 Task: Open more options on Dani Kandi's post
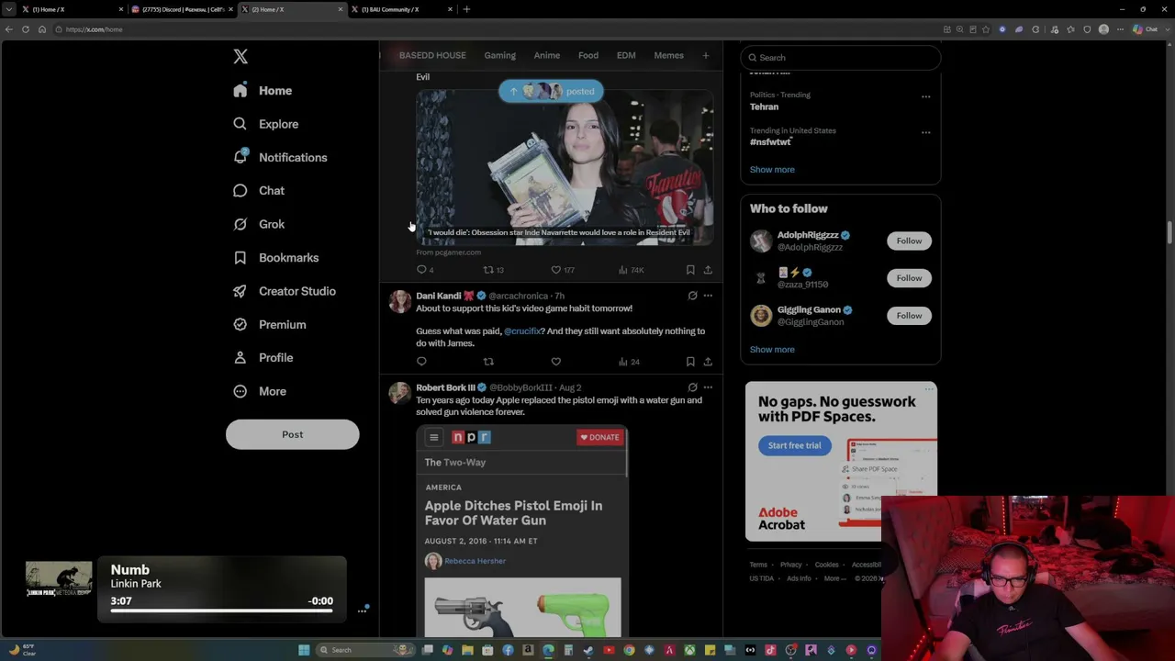tap(708, 296)
